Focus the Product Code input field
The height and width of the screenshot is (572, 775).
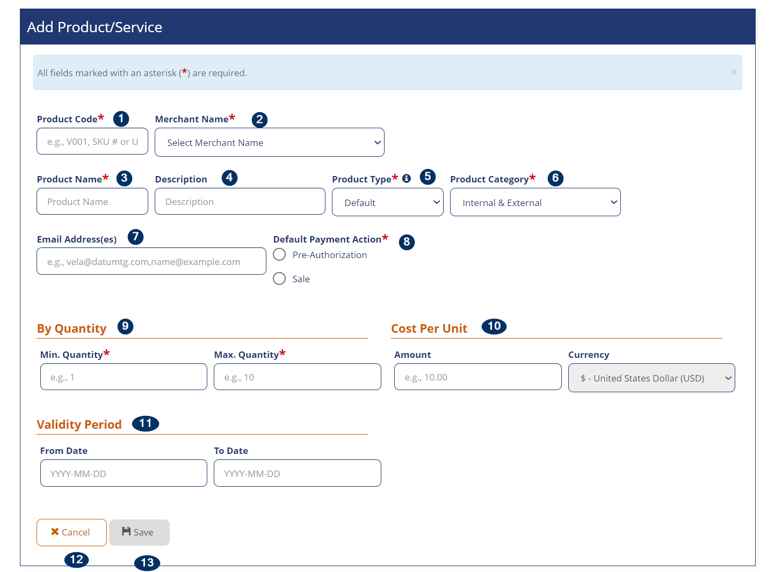point(92,142)
